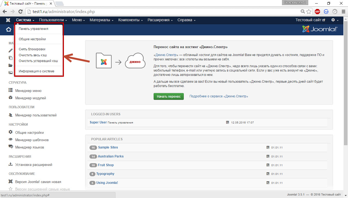This screenshot has height=198, width=348.
Task: Choose Информация о системе menu entry
Action: pos(36,71)
